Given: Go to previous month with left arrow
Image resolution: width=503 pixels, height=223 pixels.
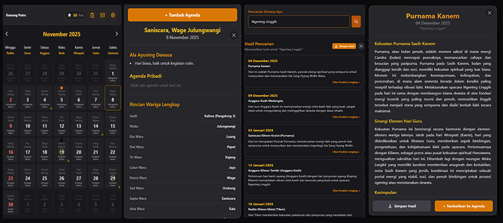Looking at the screenshot, I should [7, 34].
